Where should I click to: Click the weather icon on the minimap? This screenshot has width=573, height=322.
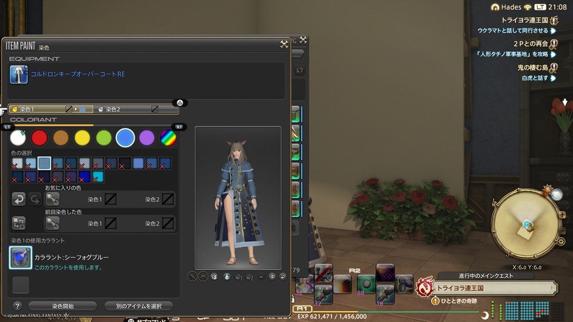point(556,195)
